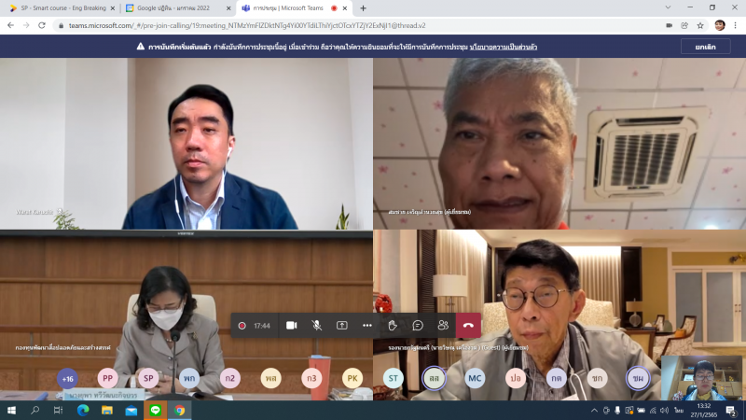
Task: Open Task View on the taskbar
Action: coord(58,411)
